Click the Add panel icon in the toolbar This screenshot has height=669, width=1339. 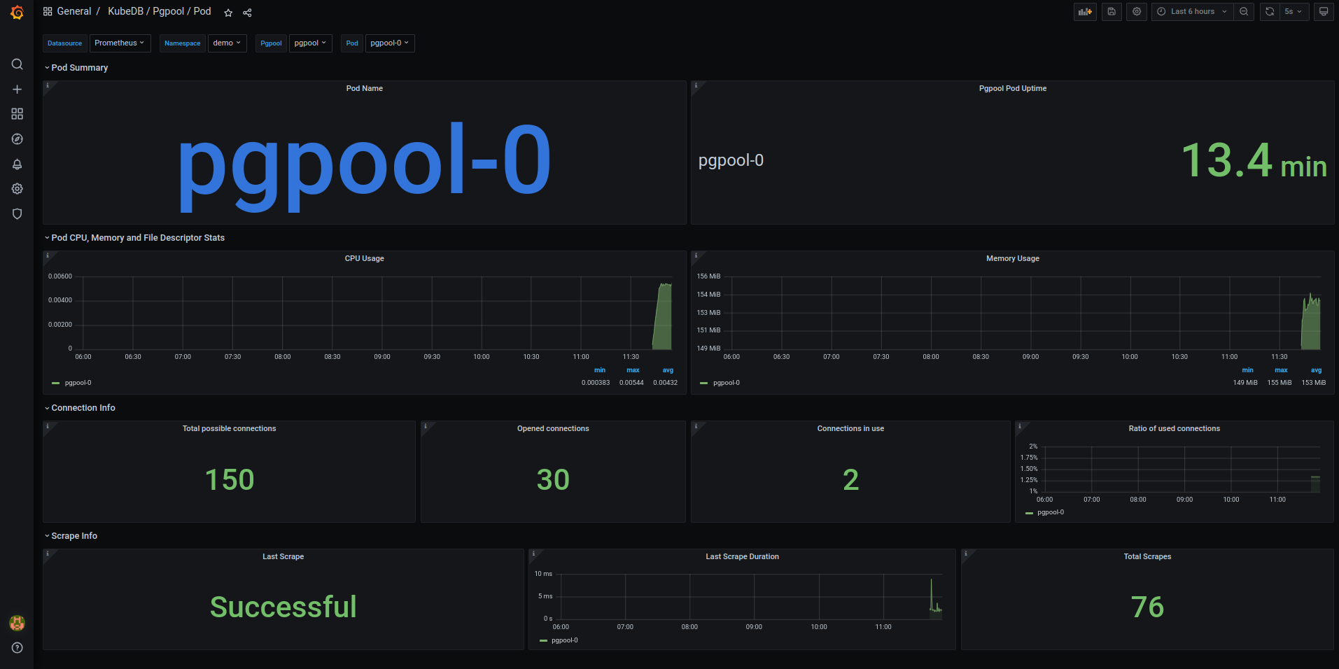[1085, 11]
